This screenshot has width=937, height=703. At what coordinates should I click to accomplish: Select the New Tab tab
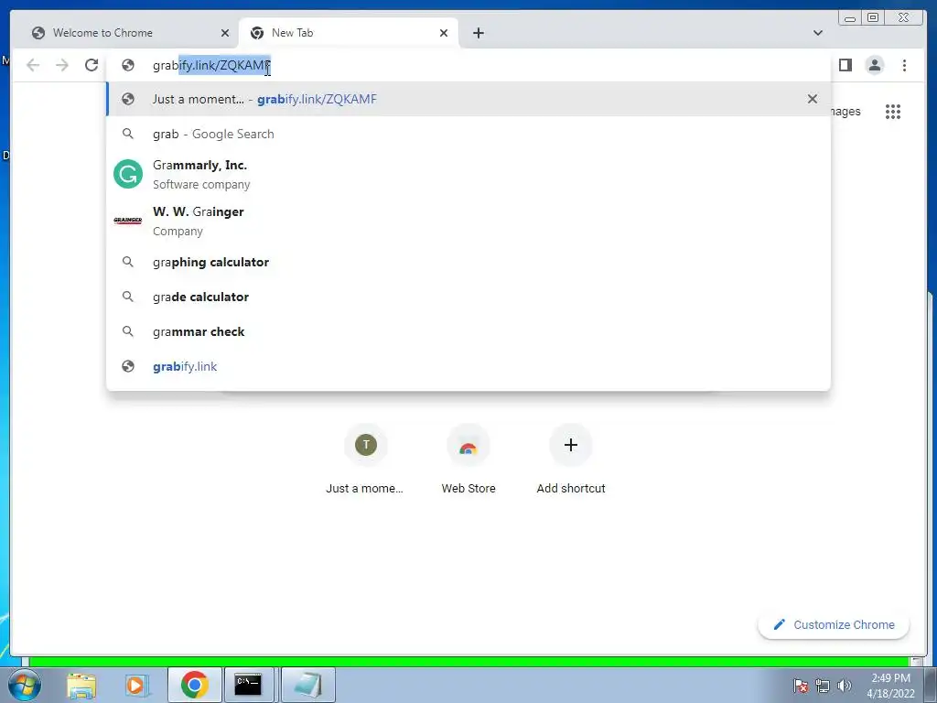(x=349, y=33)
